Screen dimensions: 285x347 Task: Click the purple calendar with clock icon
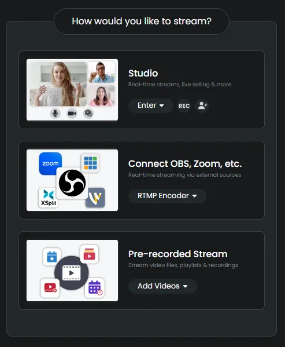pyautogui.click(x=95, y=287)
